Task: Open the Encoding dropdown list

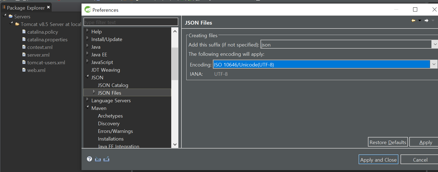Action: tap(434, 64)
